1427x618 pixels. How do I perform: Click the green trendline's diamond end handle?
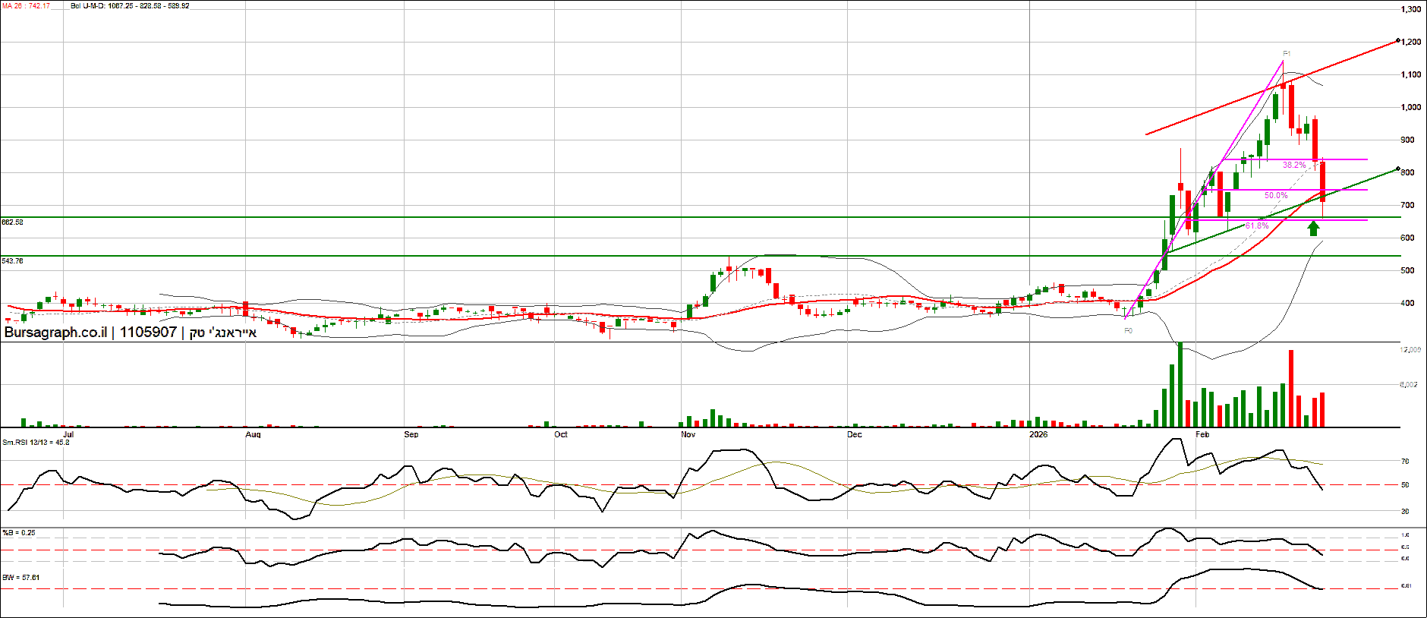coord(1397,169)
